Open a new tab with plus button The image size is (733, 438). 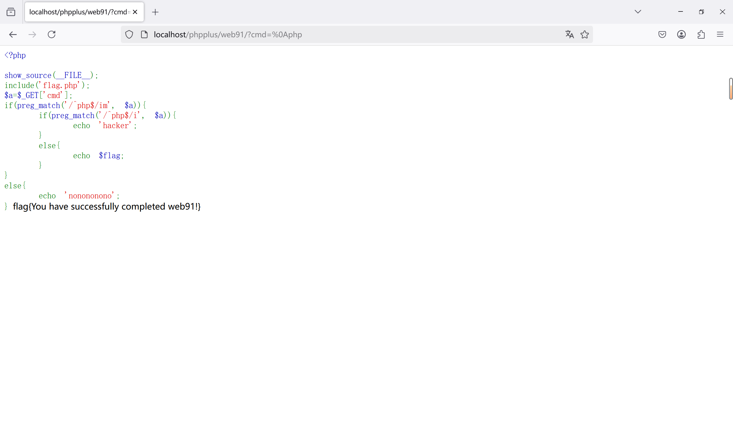(155, 12)
